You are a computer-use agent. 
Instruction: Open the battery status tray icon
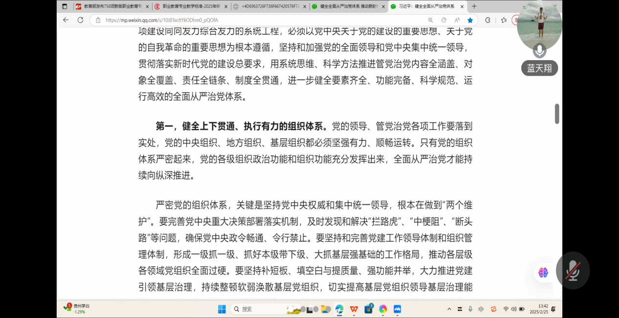click(522, 309)
